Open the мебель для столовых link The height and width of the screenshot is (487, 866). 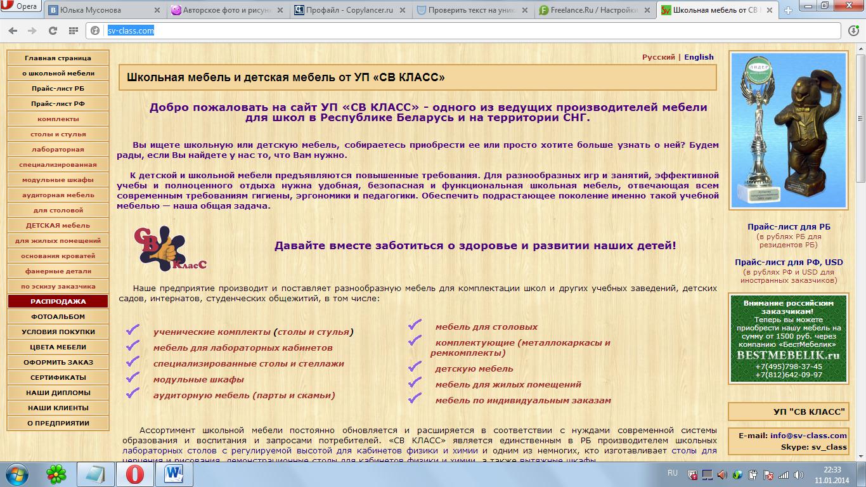486,327
